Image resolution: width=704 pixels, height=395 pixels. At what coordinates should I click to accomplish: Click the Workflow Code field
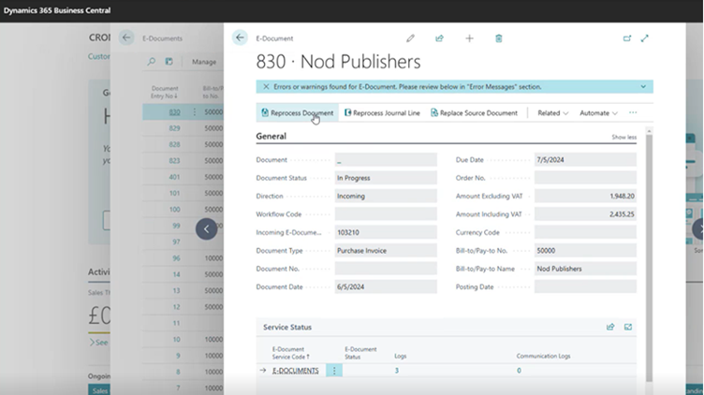(x=386, y=214)
